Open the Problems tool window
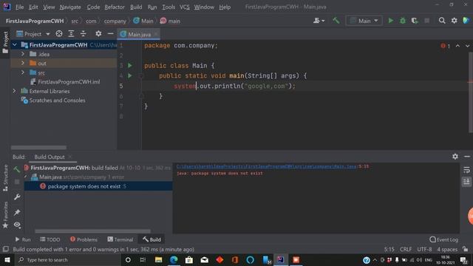The image size is (473, 266). 84,239
